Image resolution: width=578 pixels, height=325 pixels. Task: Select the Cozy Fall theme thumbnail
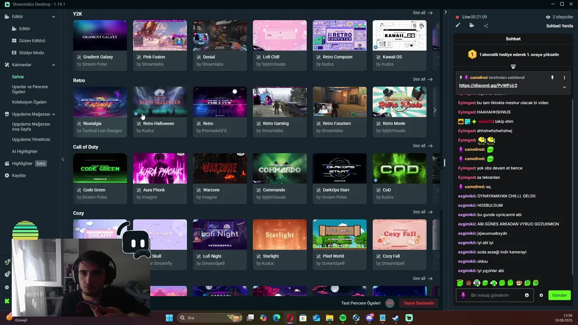[x=399, y=234]
